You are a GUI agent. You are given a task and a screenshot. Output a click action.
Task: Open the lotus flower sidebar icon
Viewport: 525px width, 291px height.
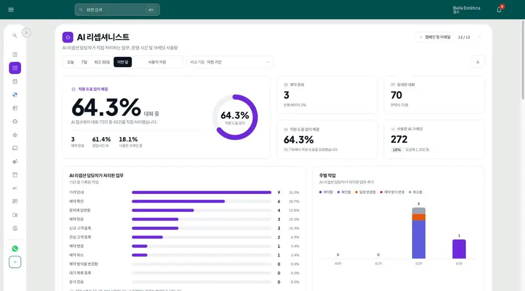[15, 135]
